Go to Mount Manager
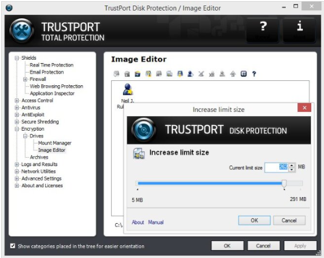 tap(55, 143)
